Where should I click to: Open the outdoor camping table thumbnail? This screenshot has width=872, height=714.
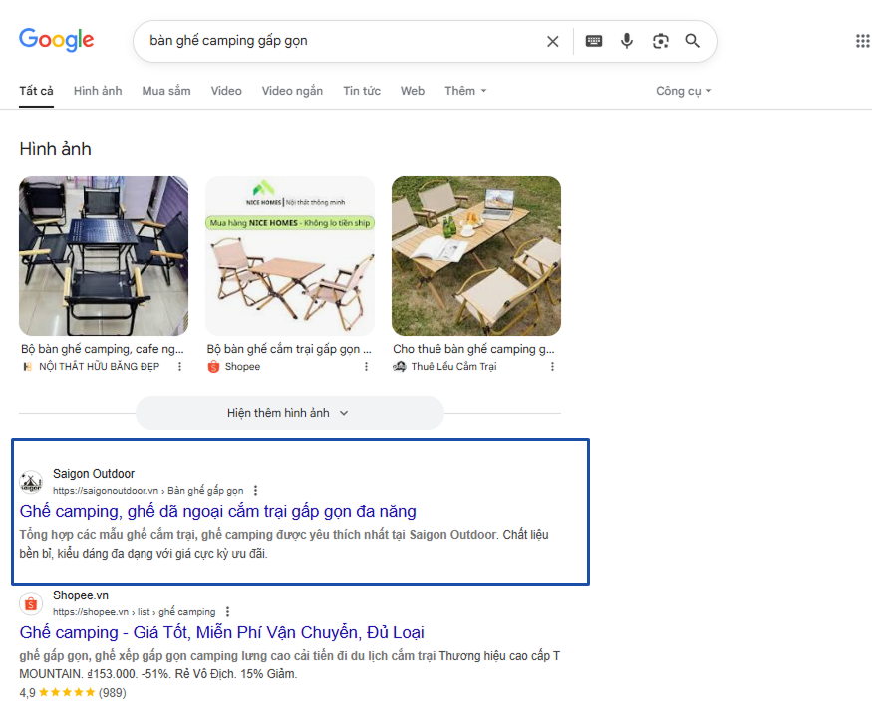(x=476, y=256)
